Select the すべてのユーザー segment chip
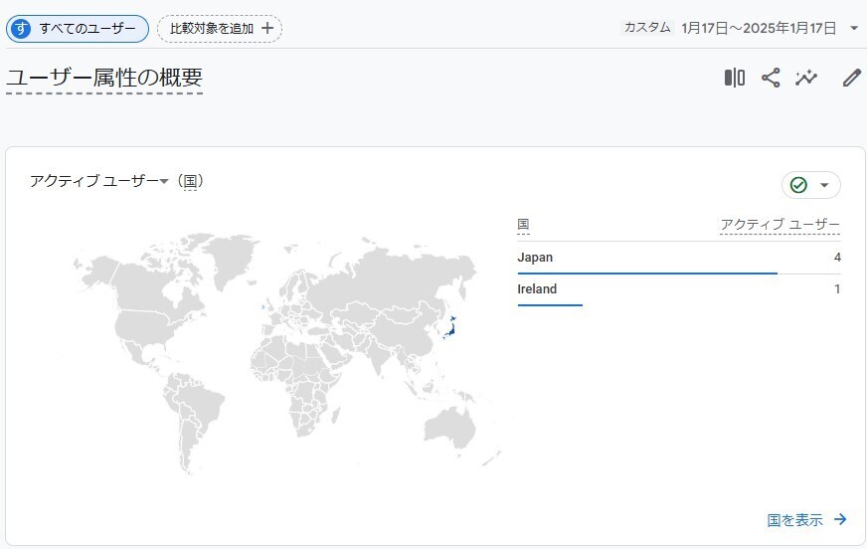The height and width of the screenshot is (549, 867). 78,28
